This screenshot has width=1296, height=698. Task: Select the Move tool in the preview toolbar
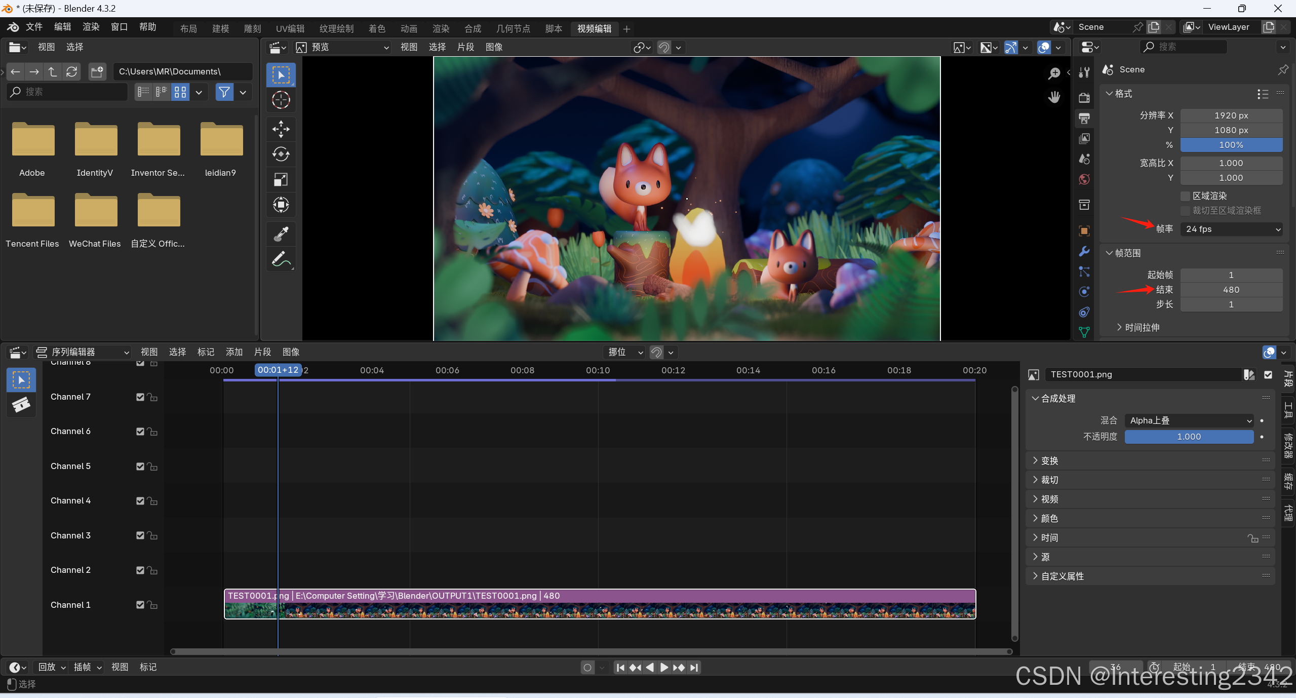281,129
